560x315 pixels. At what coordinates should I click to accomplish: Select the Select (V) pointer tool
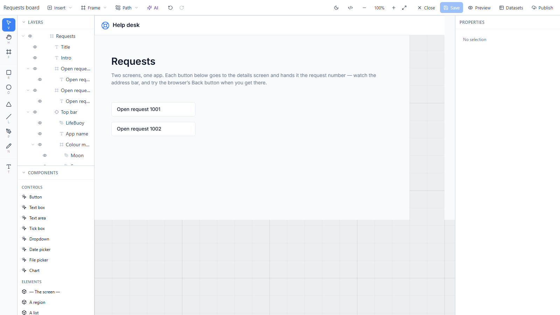tap(9, 24)
